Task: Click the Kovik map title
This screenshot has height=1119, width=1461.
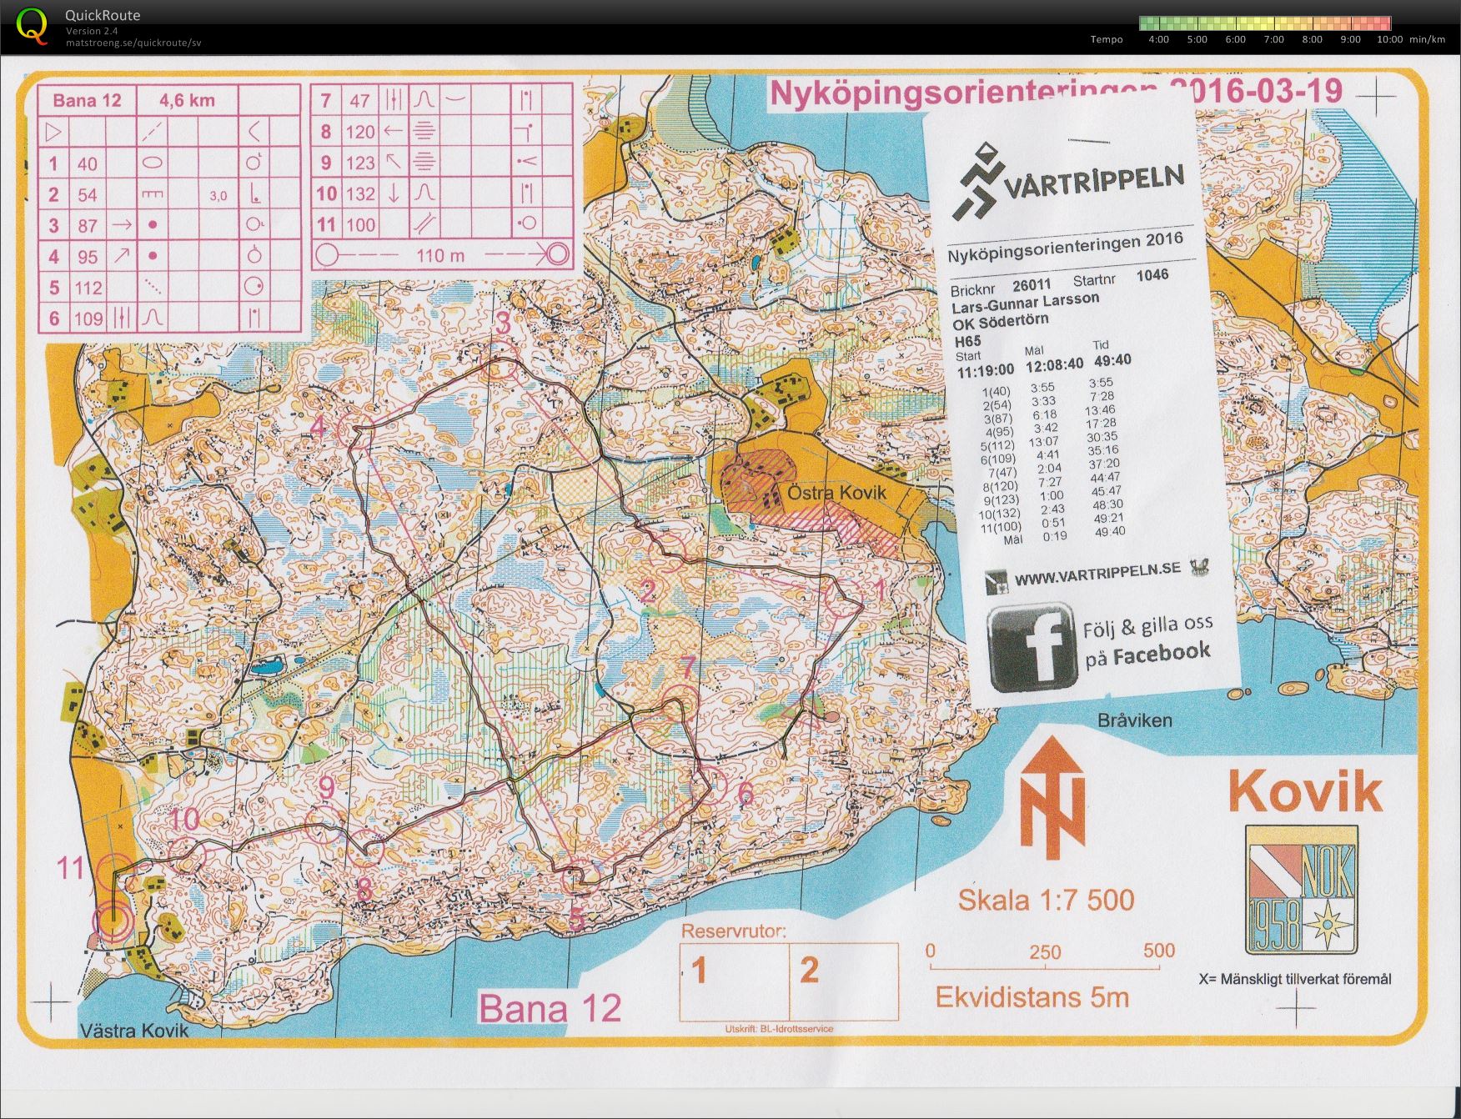Action: coord(1305,791)
